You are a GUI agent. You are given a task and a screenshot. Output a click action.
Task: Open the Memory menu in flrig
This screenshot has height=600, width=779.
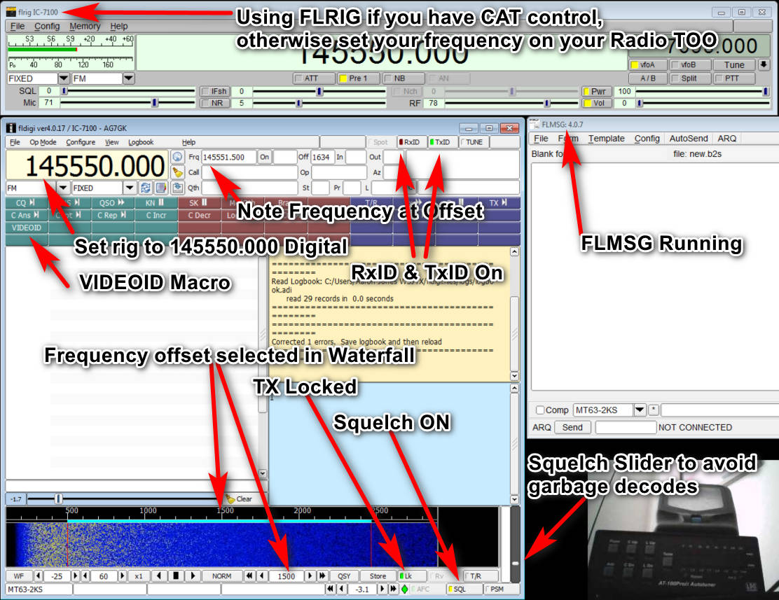[85, 26]
